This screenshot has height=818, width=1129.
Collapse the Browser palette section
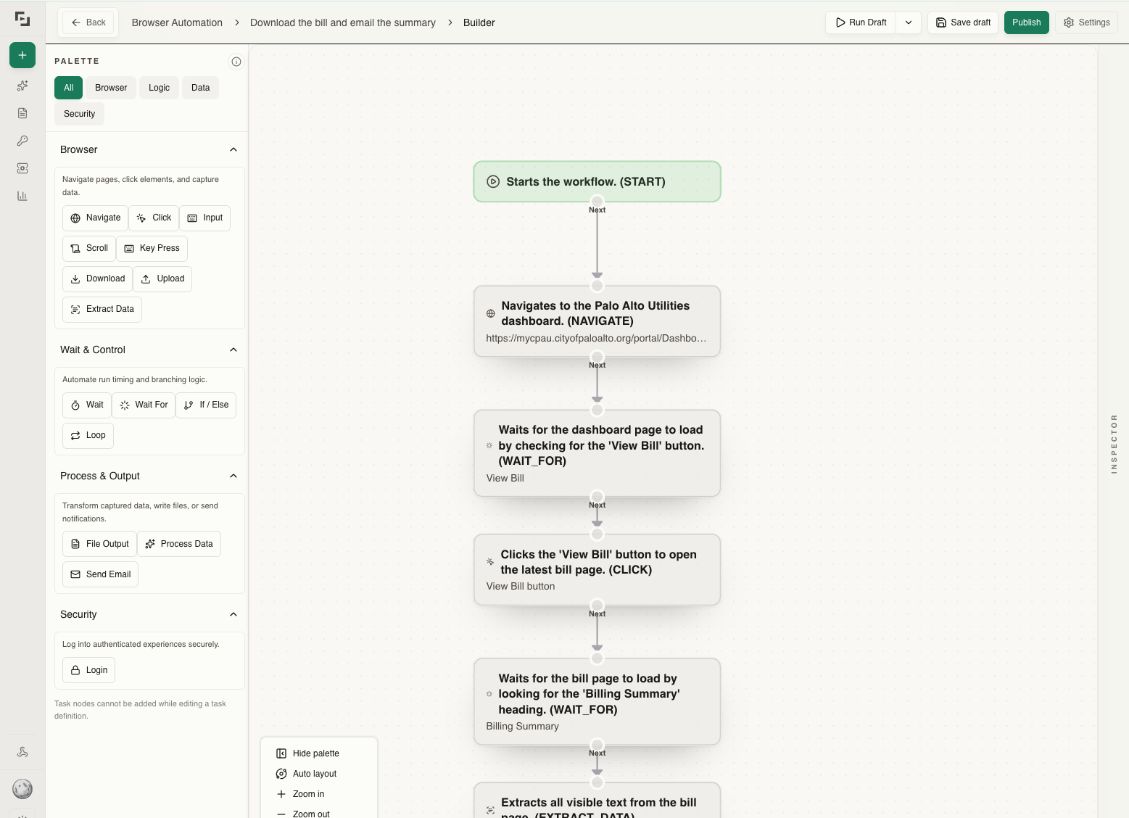(233, 149)
